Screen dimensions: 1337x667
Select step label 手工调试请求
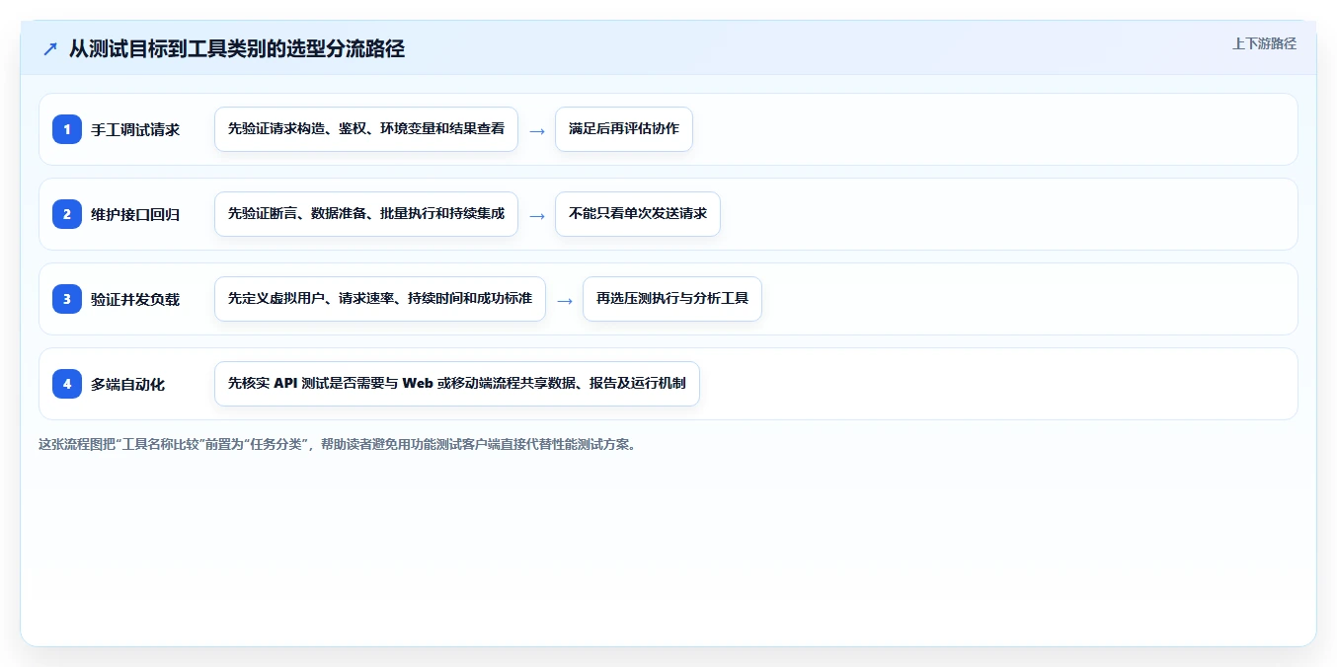[x=135, y=129]
